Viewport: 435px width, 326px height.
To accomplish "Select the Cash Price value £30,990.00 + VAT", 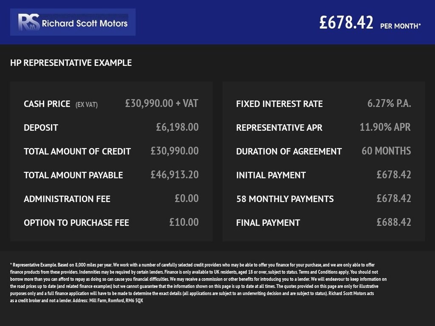I will (x=161, y=104).
